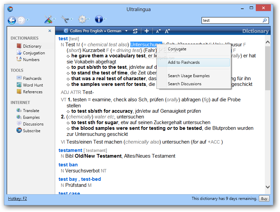Click the vertical scrollbar thumb

pos(268,68)
